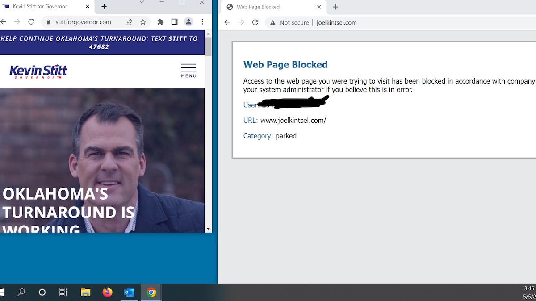Close the Web Page Blocked tab
Screen dimensions: 536x301
click(x=319, y=7)
